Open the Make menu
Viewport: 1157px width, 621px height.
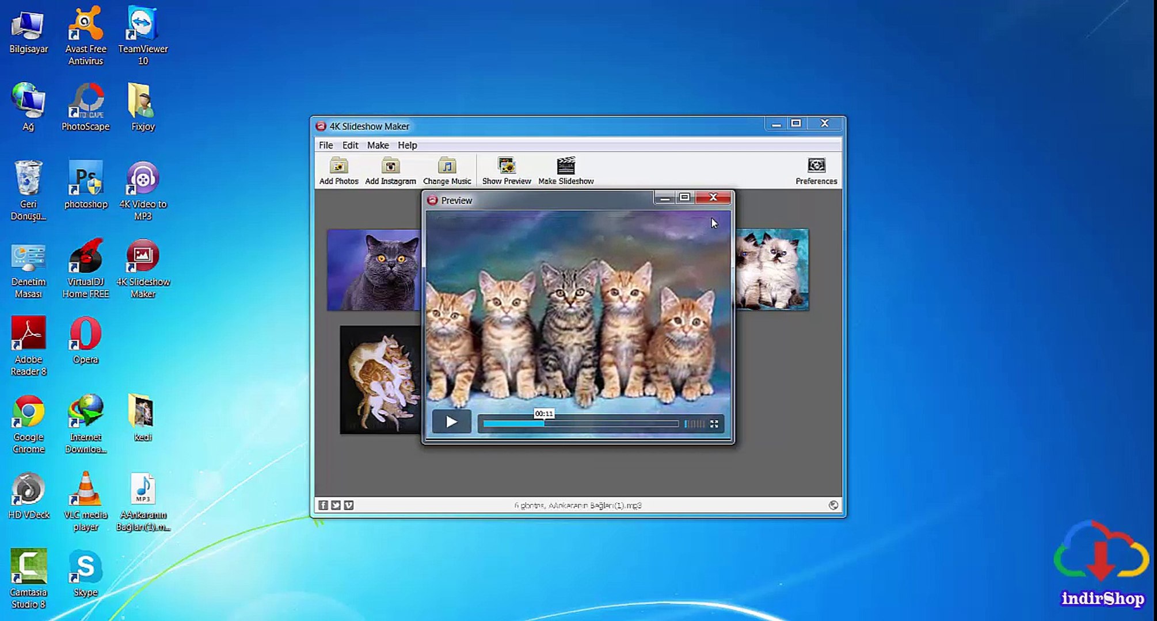[378, 145]
